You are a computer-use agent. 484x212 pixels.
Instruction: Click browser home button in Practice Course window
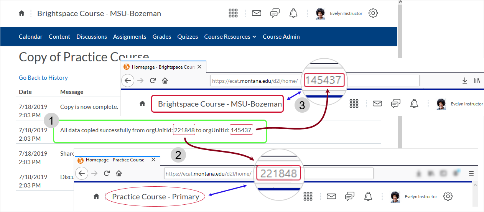click(119, 173)
